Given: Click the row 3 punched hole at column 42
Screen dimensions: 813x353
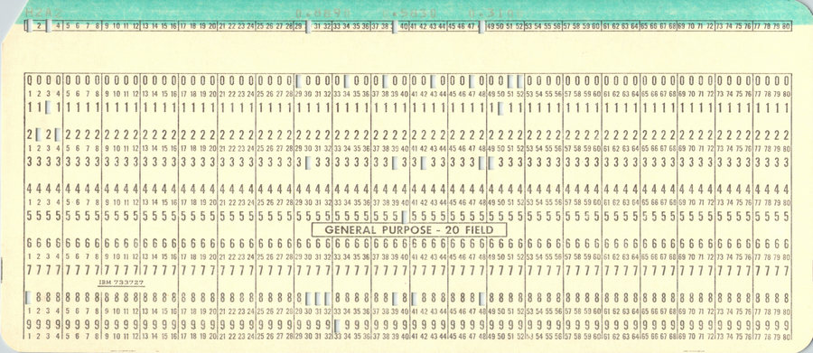Looking at the screenshot, I should (423, 163).
